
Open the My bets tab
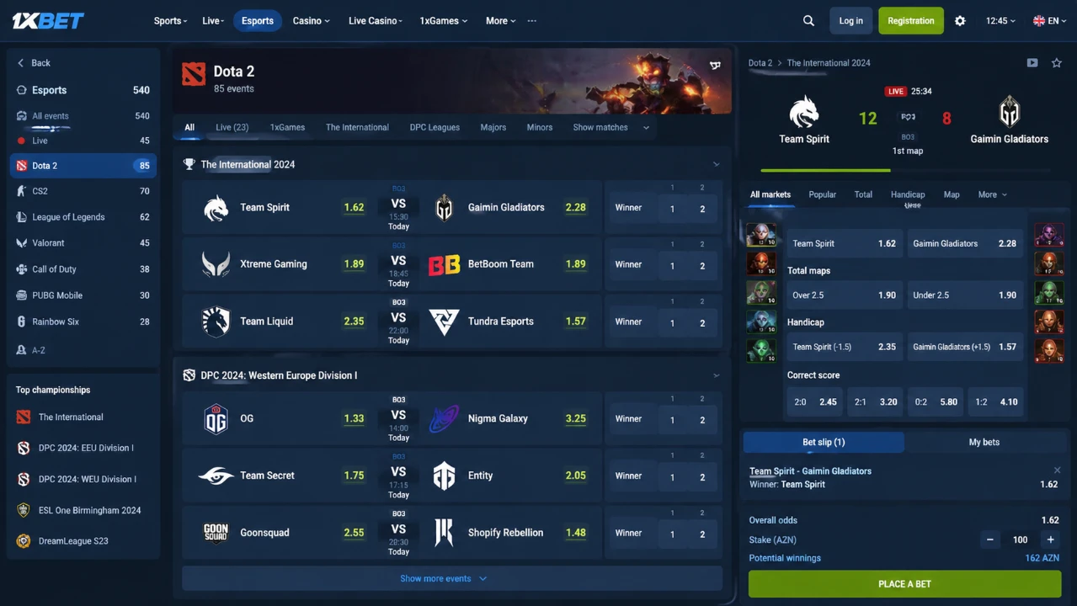pyautogui.click(x=984, y=442)
